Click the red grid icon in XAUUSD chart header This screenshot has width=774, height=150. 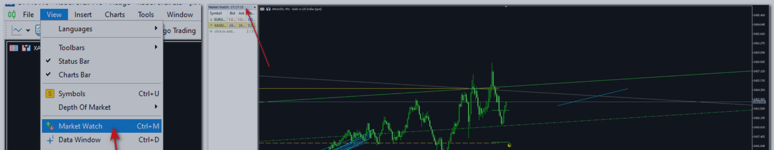[262, 9]
